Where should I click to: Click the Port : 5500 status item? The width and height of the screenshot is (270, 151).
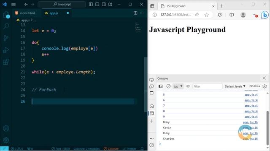pos(61,148)
